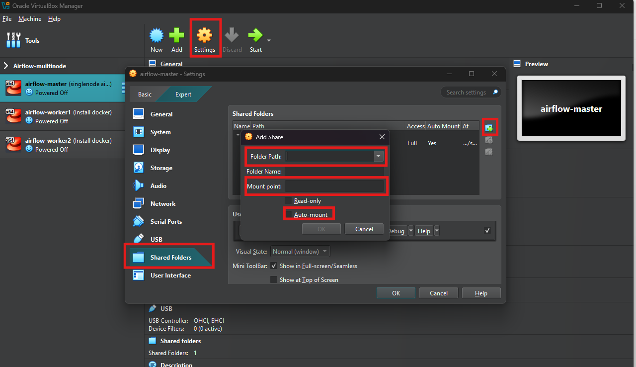Click Help button in Settings window
Image resolution: width=636 pixels, height=367 pixels.
point(481,293)
